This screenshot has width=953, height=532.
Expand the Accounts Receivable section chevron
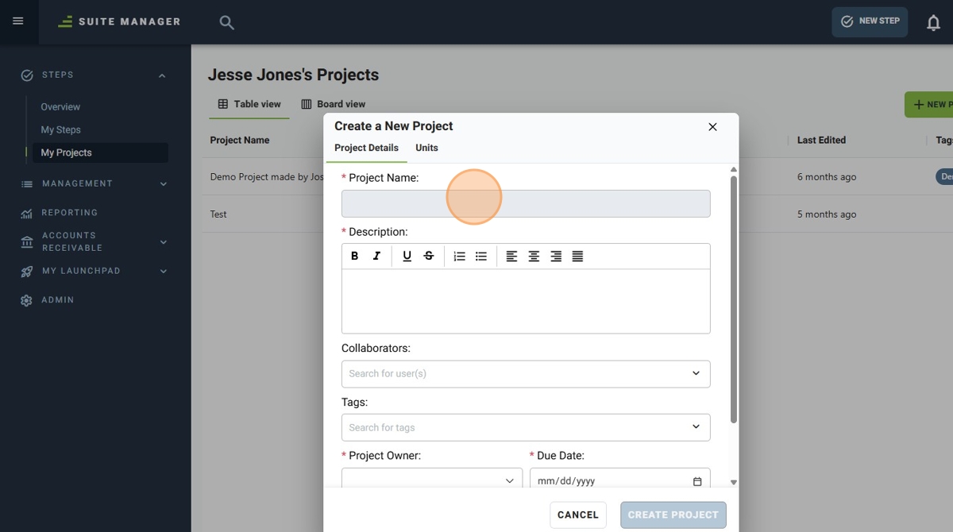tap(164, 242)
